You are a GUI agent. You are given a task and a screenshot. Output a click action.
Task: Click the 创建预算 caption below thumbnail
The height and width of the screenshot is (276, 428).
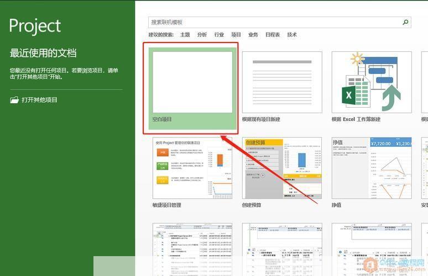(252, 205)
